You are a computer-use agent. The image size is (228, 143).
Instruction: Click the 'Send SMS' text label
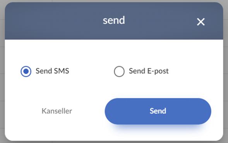pos(52,71)
